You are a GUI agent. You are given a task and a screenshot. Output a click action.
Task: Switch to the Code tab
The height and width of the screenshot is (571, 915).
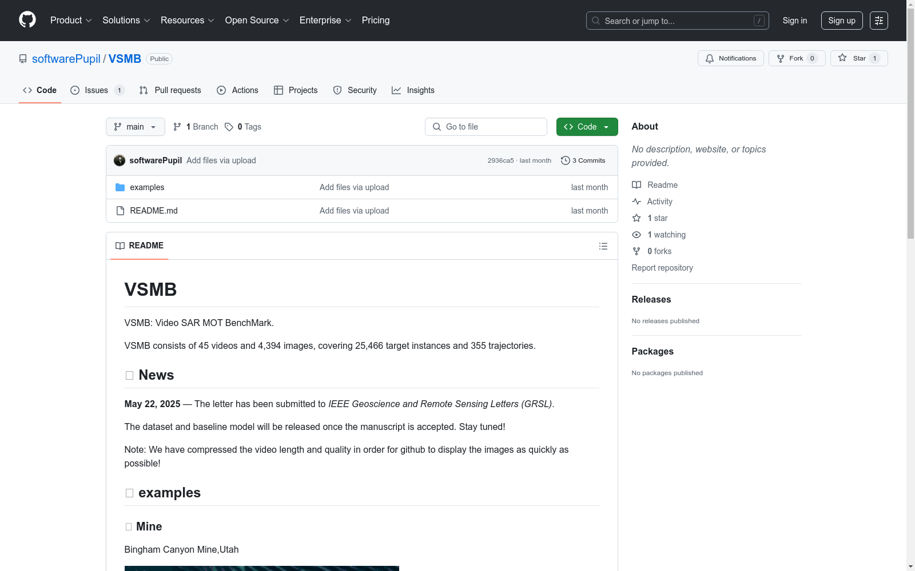point(39,90)
